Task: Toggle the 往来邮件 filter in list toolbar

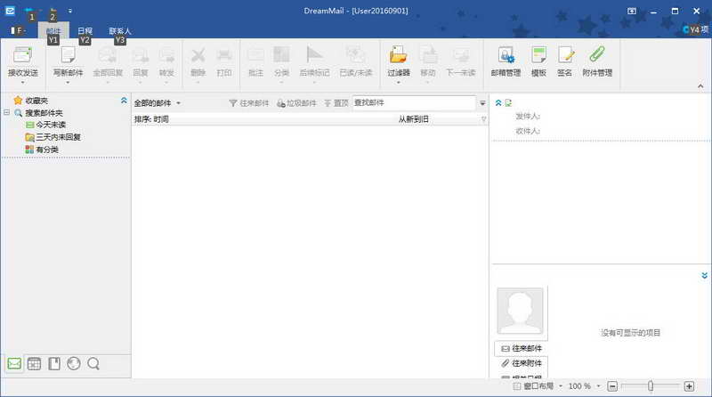Action: pyautogui.click(x=249, y=103)
